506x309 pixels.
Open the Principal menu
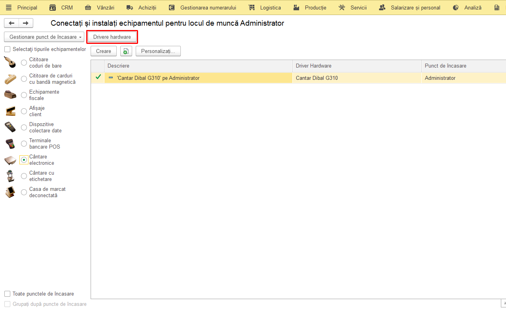[27, 8]
